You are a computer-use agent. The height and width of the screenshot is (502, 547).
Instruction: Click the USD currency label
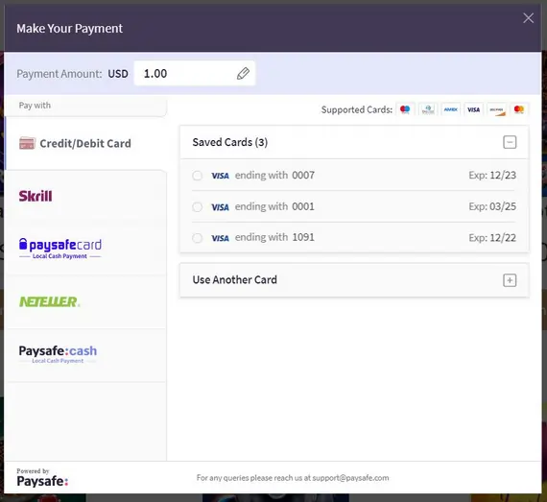[118, 74]
